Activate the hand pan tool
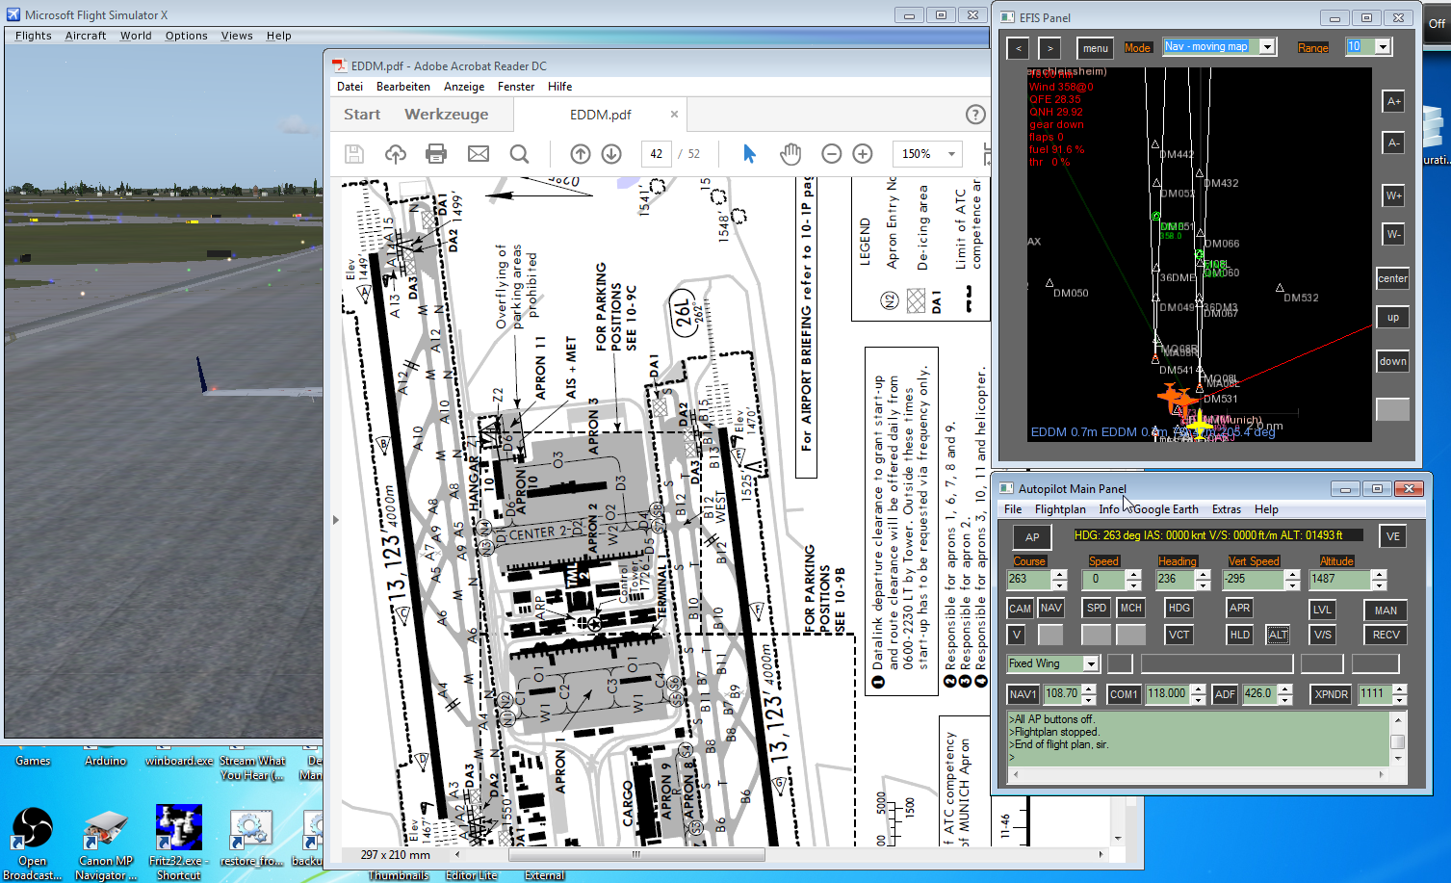 click(790, 154)
